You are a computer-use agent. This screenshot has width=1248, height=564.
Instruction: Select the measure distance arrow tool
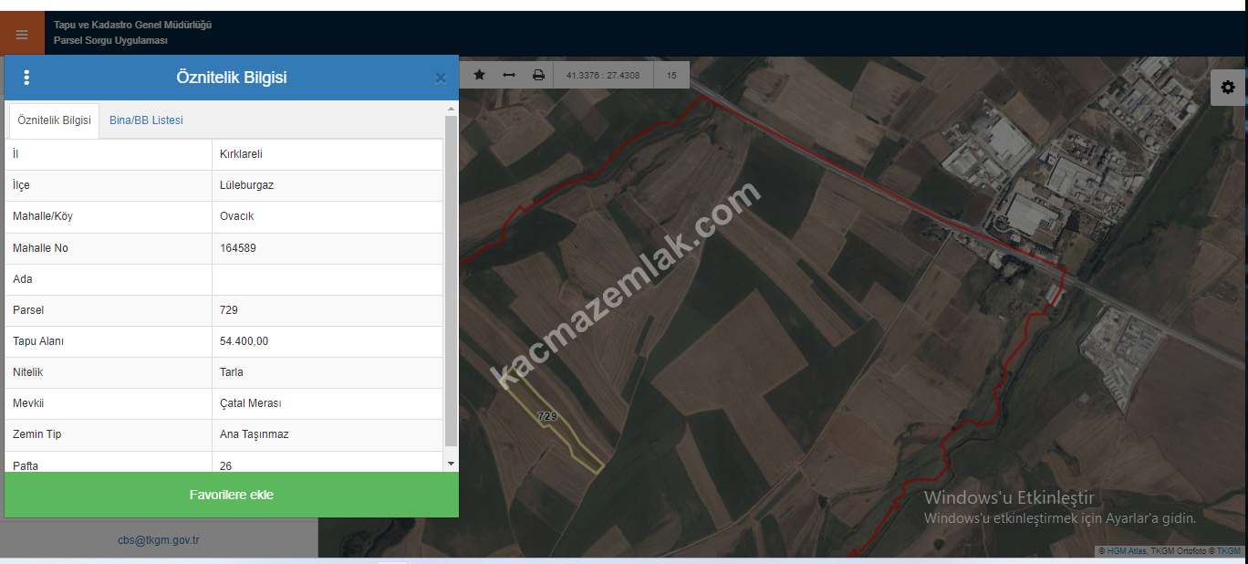click(x=509, y=75)
